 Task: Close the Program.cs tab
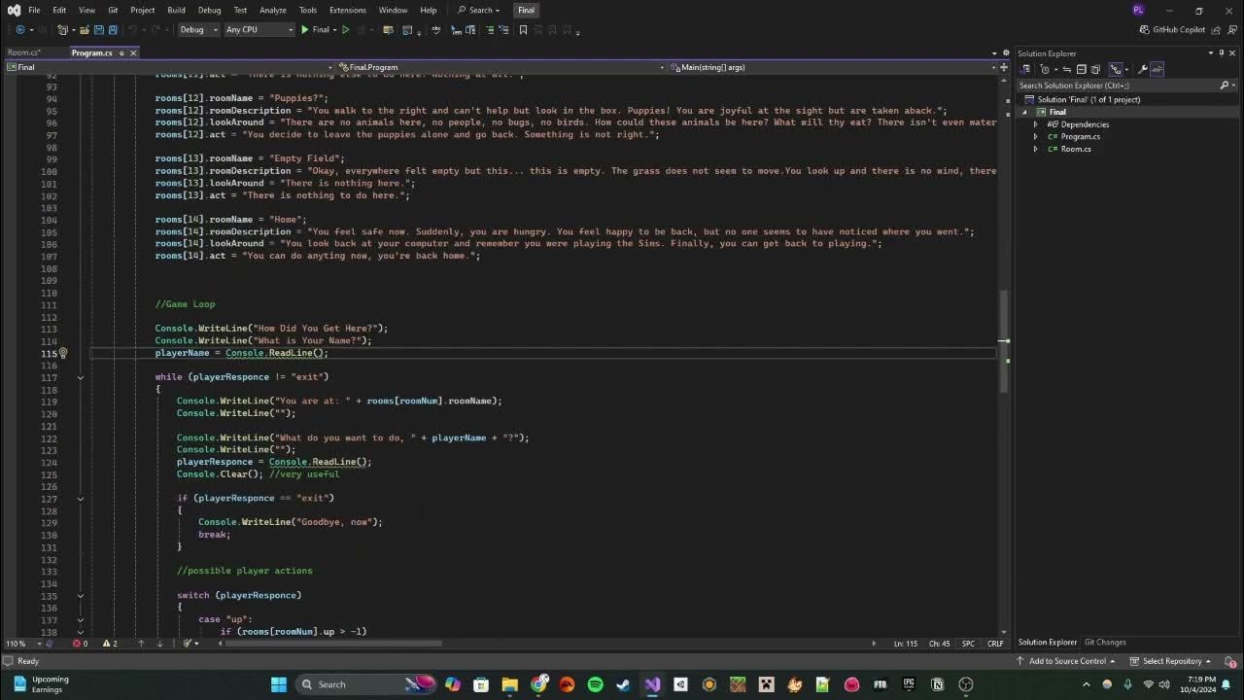tap(133, 52)
